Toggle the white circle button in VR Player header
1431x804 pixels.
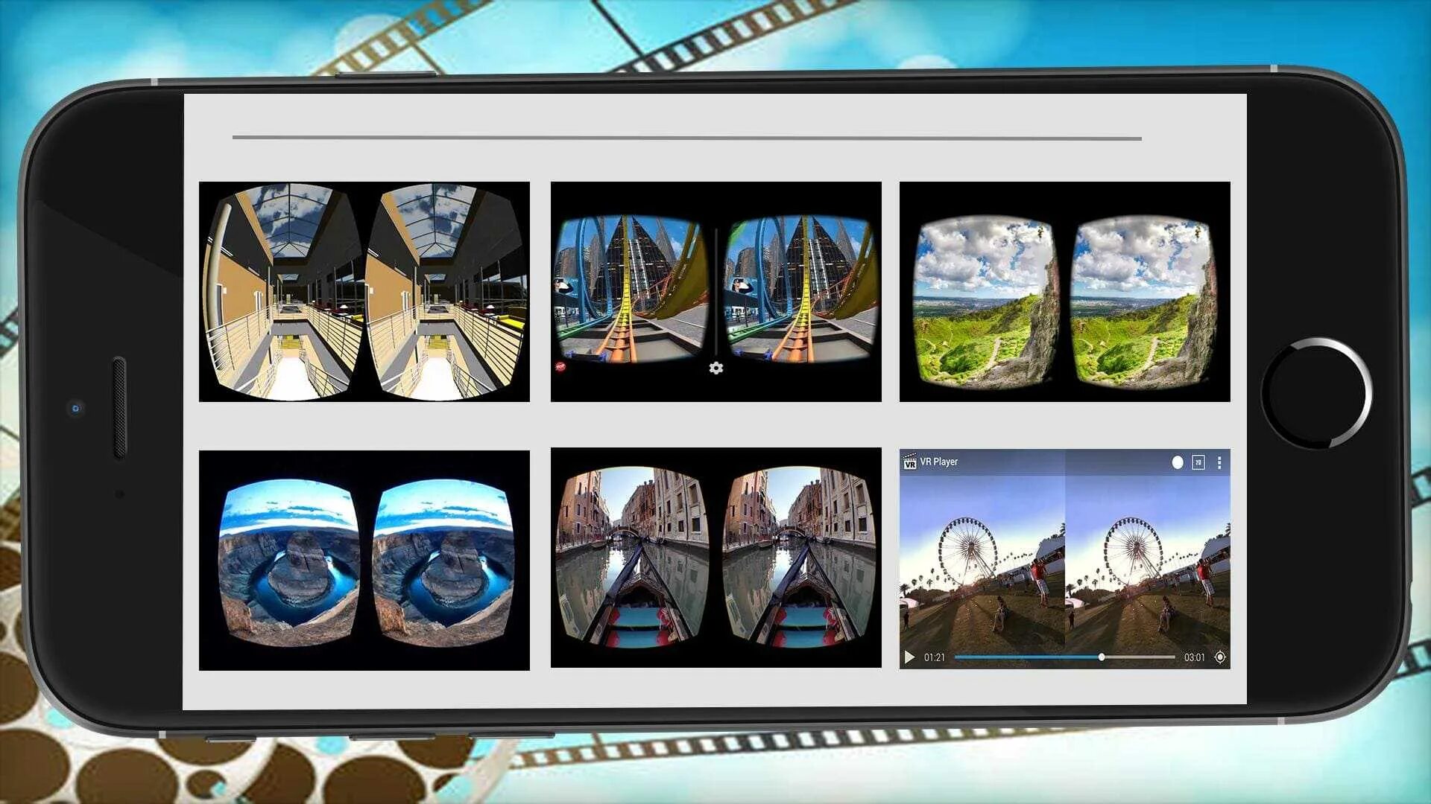click(1177, 462)
